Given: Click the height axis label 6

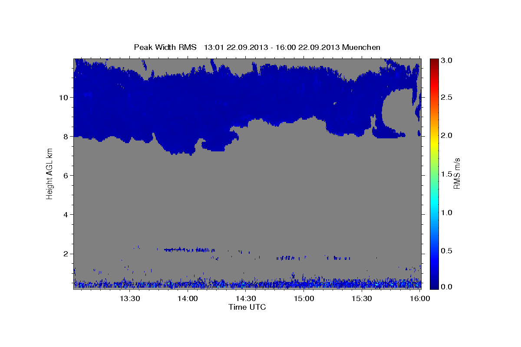Looking at the screenshot, I should 66,175.
